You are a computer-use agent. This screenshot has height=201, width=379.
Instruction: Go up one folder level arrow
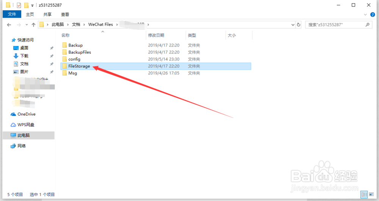point(34,25)
